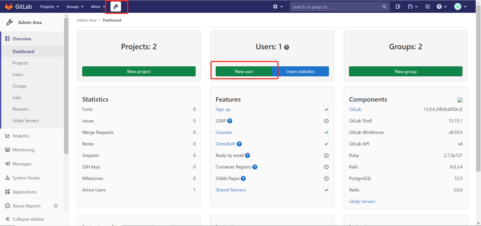Click the New project button
This screenshot has height=226, width=481.
click(139, 71)
